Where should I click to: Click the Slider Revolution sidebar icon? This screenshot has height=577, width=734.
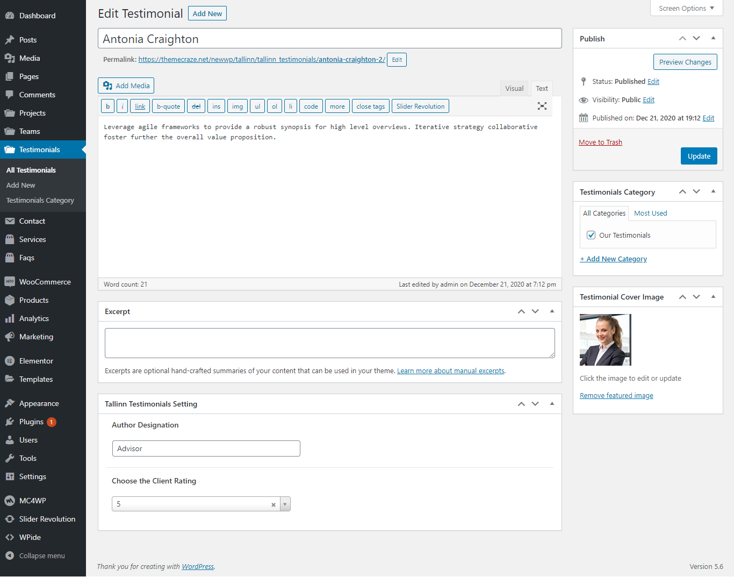point(10,519)
